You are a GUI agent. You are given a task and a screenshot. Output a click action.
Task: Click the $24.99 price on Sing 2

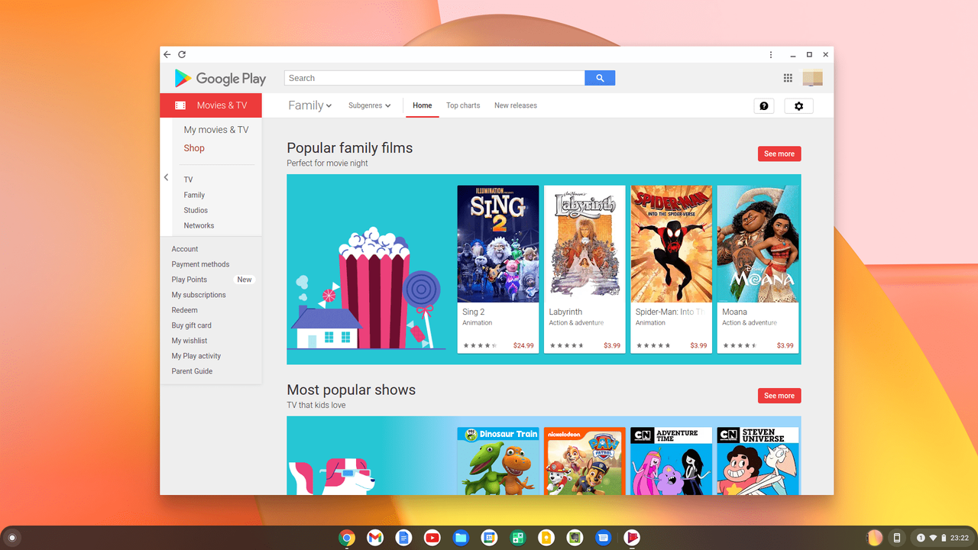523,345
